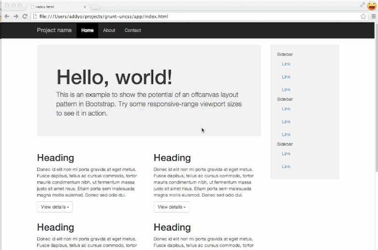Click View details under top-right Heading
The width and height of the screenshot is (378, 250).
(x=171, y=207)
